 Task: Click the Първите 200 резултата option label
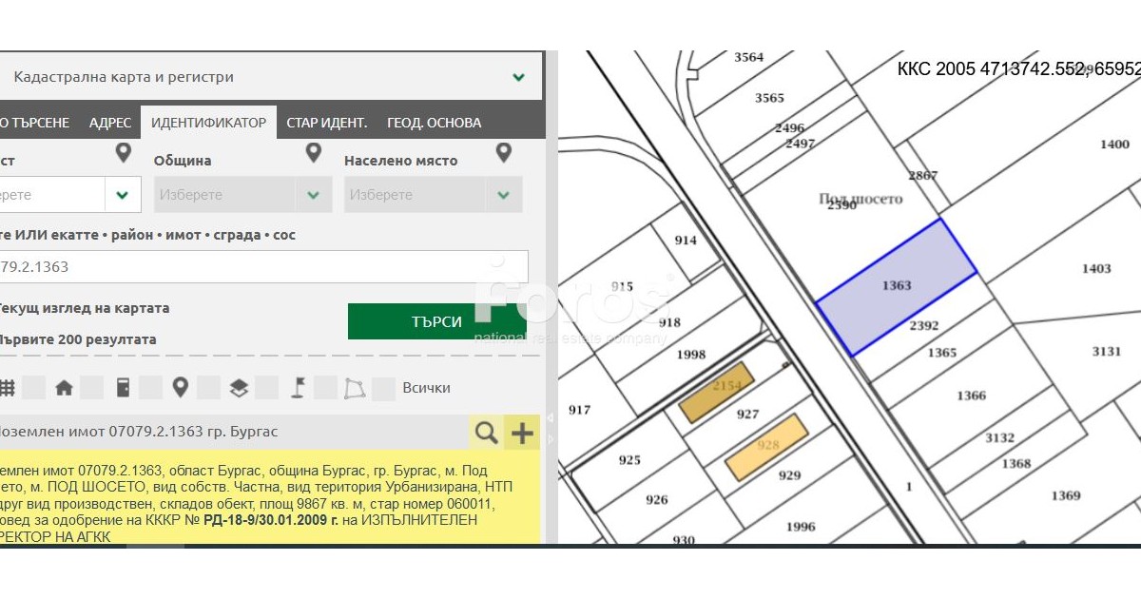click(77, 339)
